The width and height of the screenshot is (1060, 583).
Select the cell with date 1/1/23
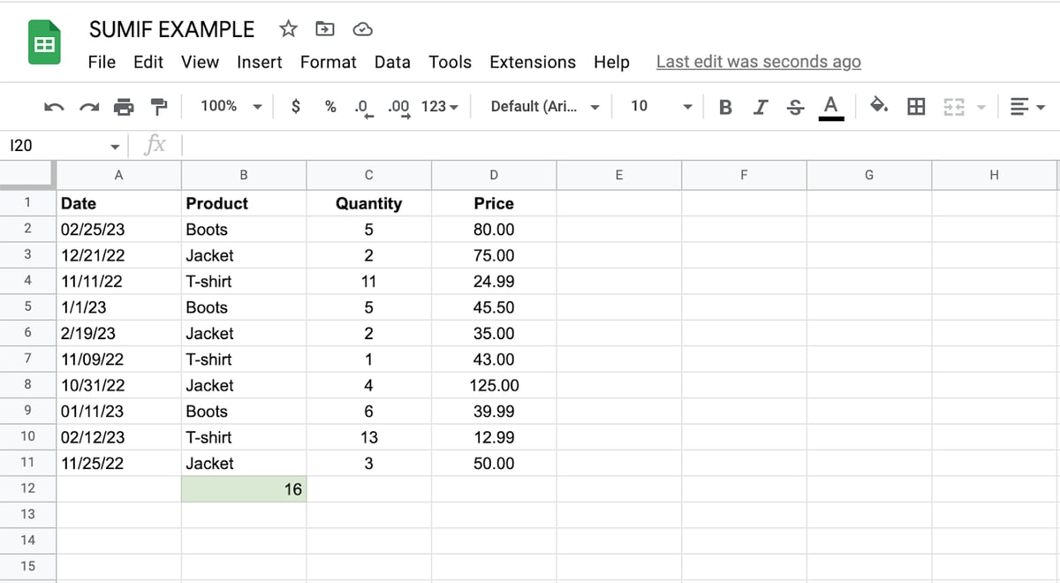coord(119,307)
